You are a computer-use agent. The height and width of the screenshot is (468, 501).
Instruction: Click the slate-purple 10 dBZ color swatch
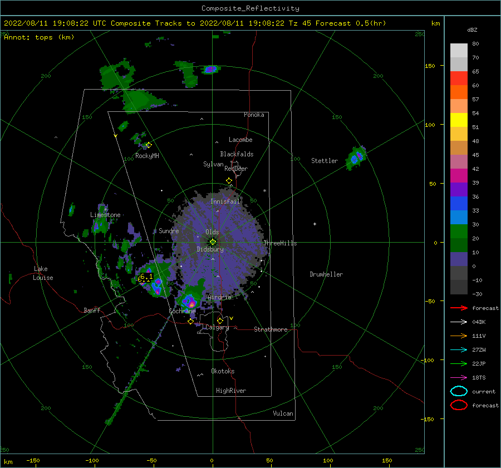click(459, 259)
